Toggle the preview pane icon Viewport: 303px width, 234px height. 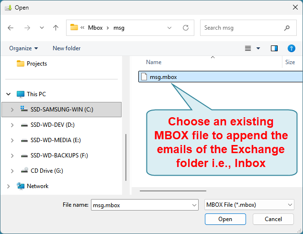point(274,48)
